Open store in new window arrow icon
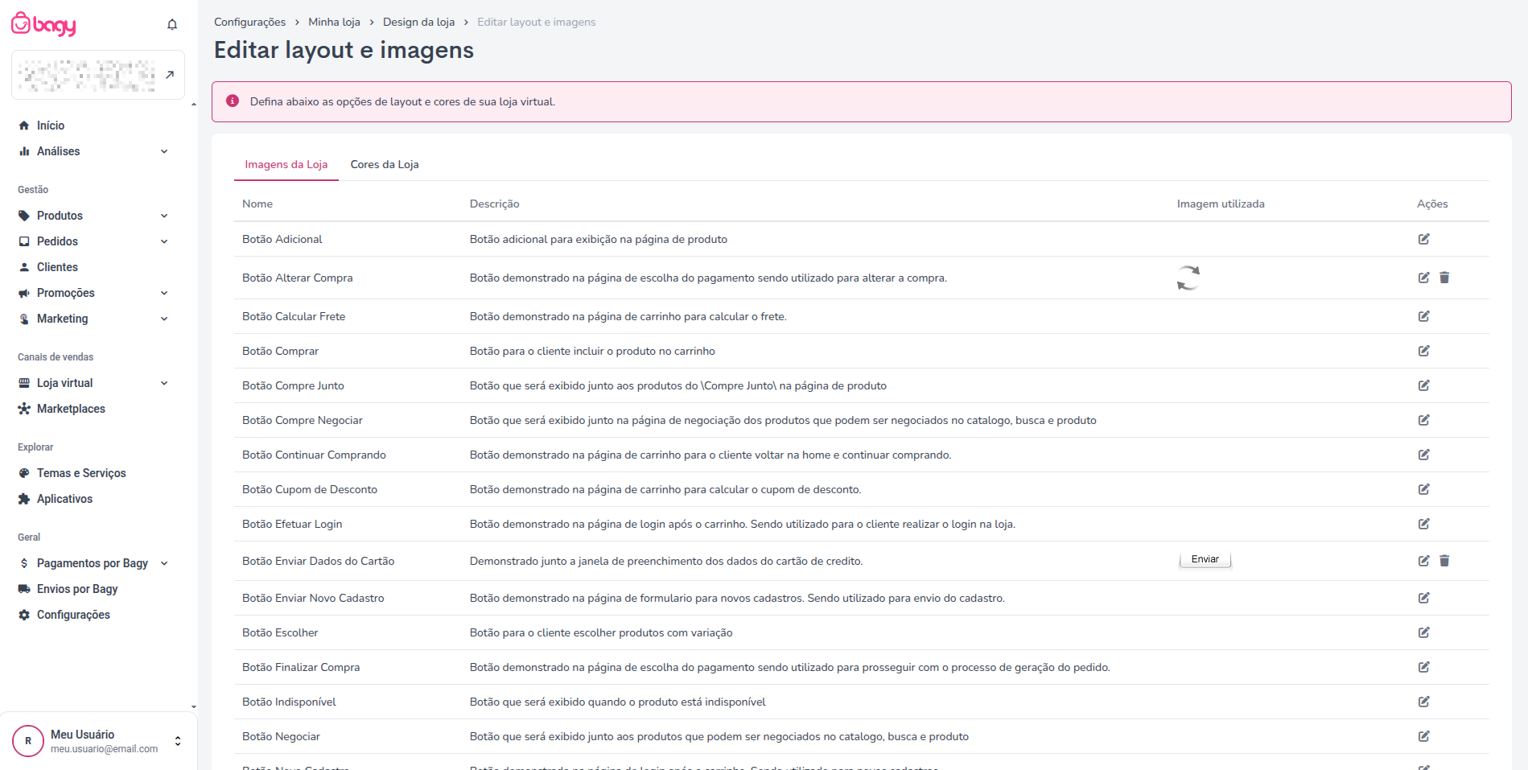The width and height of the screenshot is (1528, 770). 170,75
